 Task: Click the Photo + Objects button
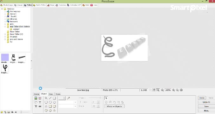coord(114,106)
